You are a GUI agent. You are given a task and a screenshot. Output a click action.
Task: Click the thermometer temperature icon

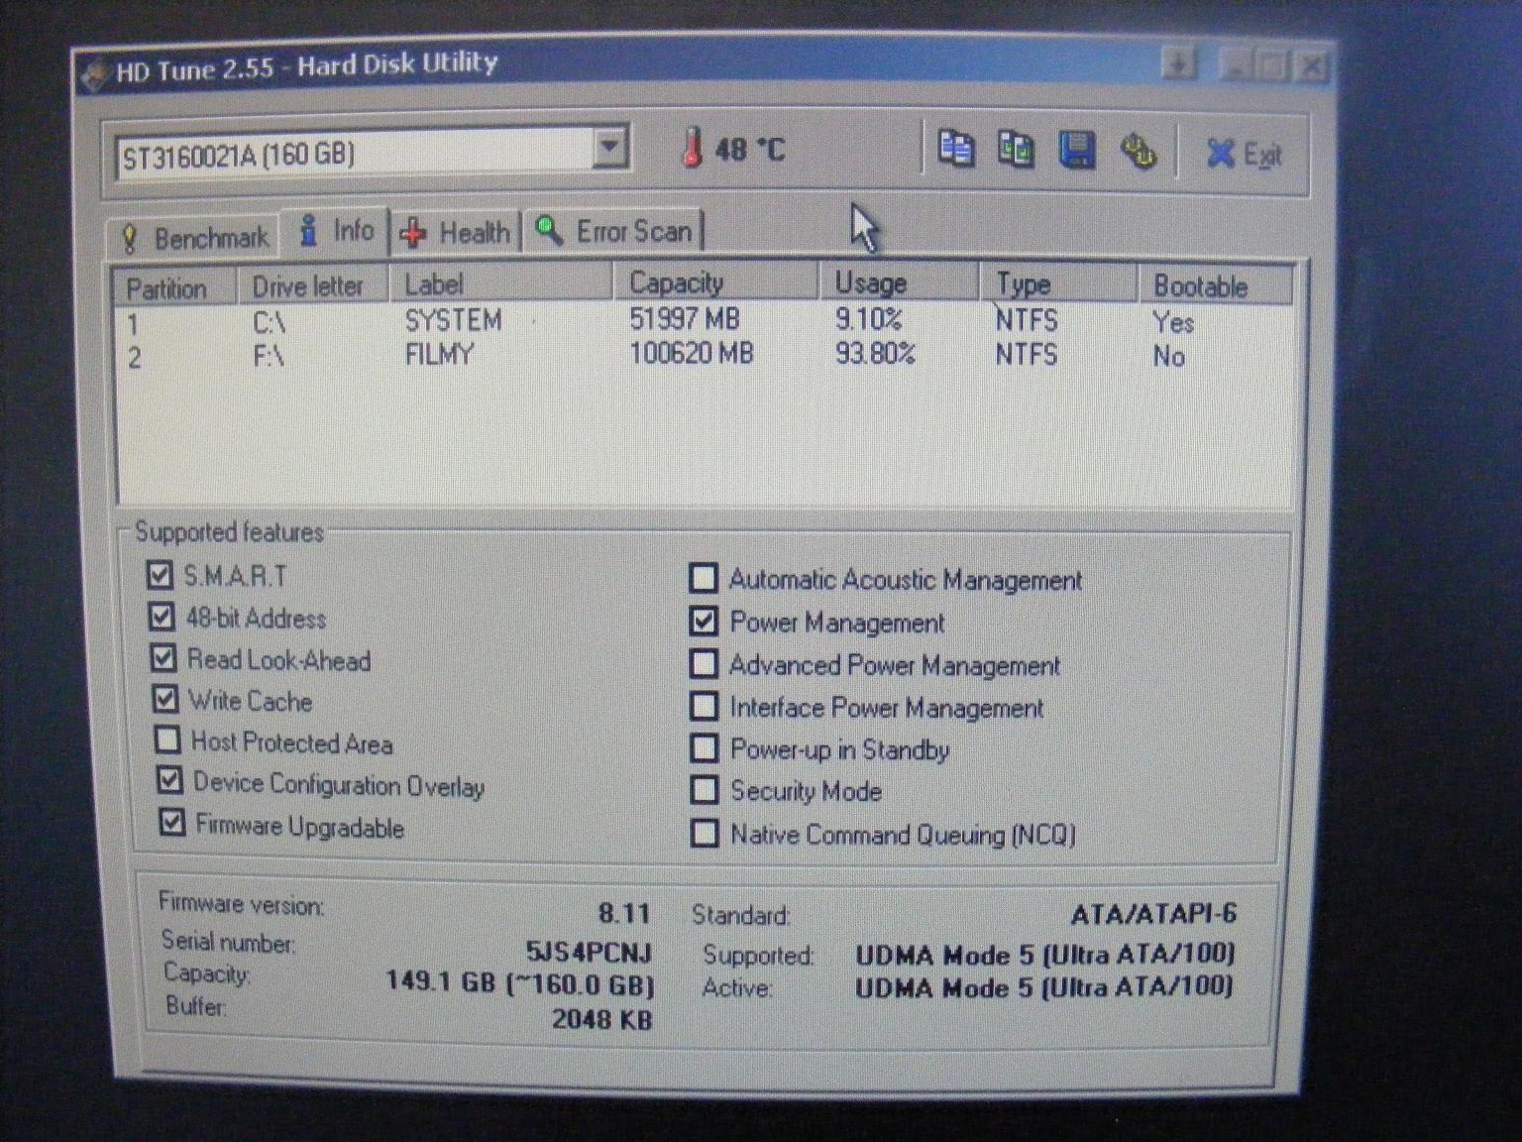[x=694, y=149]
